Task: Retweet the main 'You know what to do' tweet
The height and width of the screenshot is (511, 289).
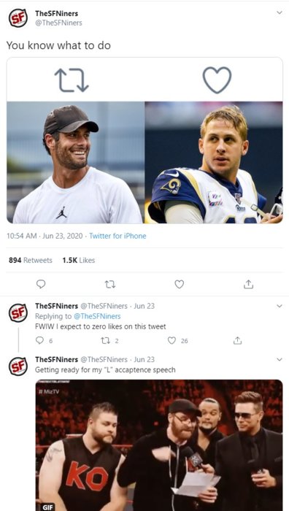Action: 110,284
